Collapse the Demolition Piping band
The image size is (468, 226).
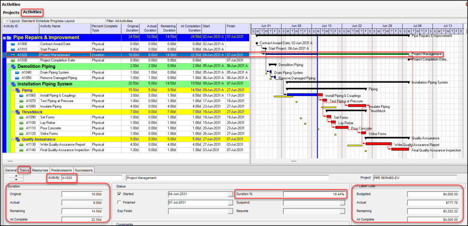(9, 66)
